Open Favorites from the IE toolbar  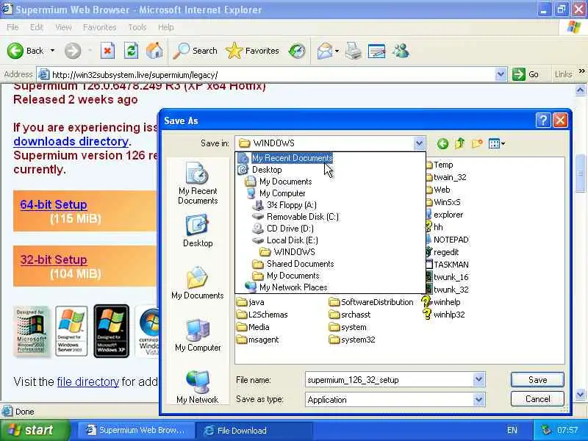252,51
